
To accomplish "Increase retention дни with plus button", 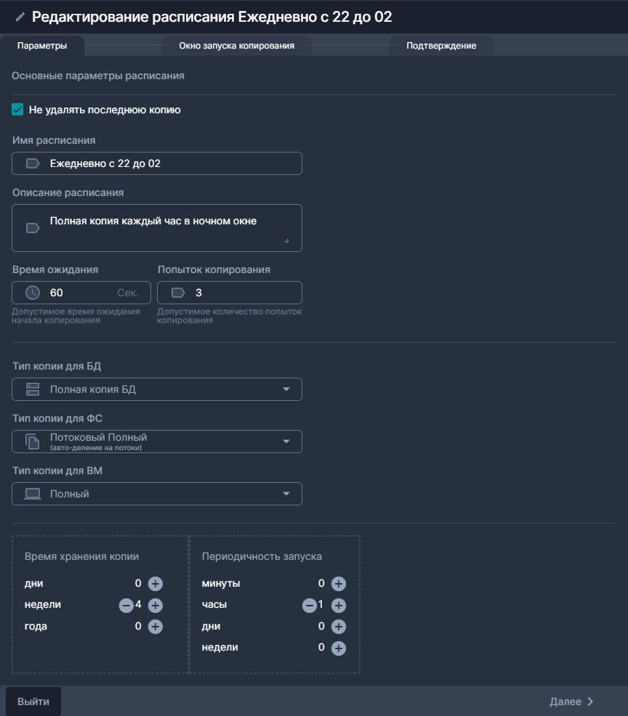I will [x=156, y=584].
